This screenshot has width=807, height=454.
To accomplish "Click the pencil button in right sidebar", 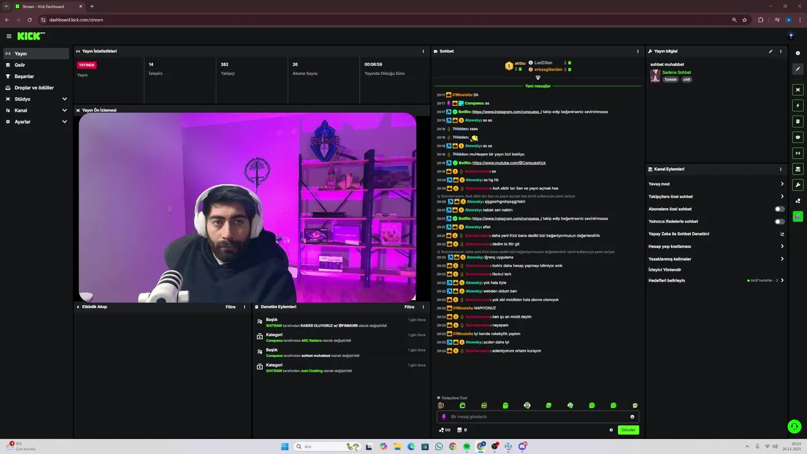I will click(798, 69).
